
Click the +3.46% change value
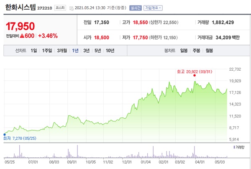(x=48, y=36)
